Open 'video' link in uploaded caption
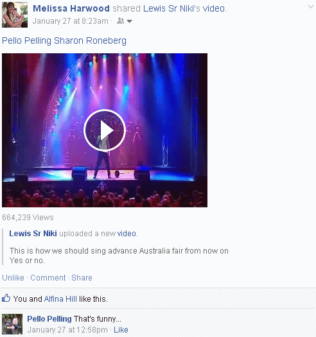 click(127, 234)
